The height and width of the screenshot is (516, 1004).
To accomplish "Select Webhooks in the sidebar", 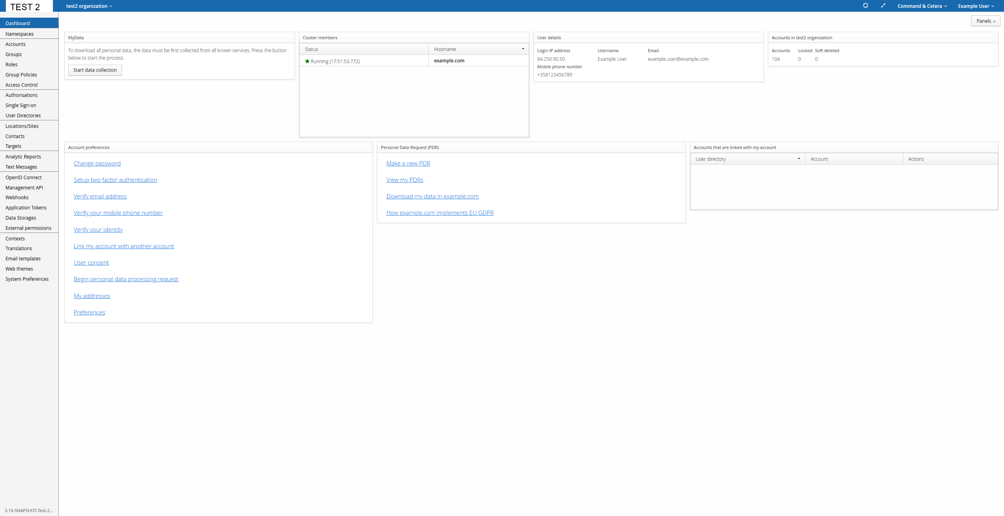I will 17,198.
